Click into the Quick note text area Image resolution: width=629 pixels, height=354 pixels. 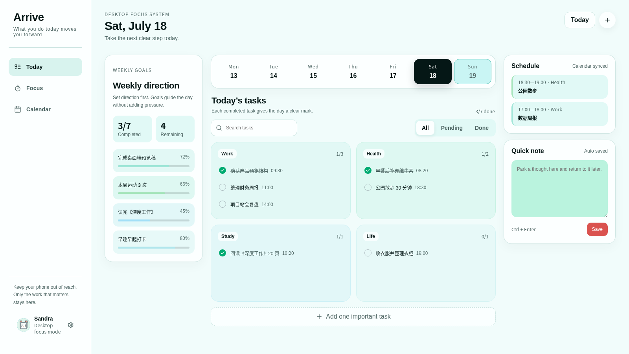point(559,188)
